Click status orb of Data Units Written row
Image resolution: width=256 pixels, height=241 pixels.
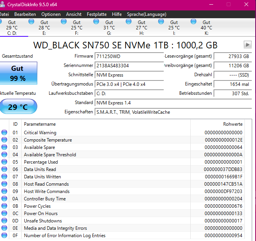point(4,176)
